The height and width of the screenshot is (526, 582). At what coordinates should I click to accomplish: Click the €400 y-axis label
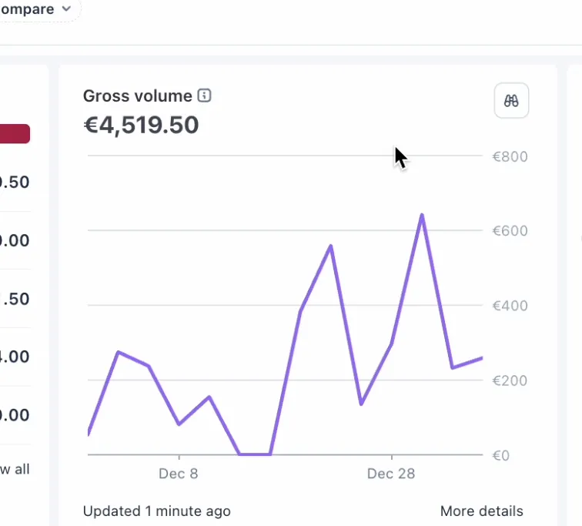coord(510,306)
